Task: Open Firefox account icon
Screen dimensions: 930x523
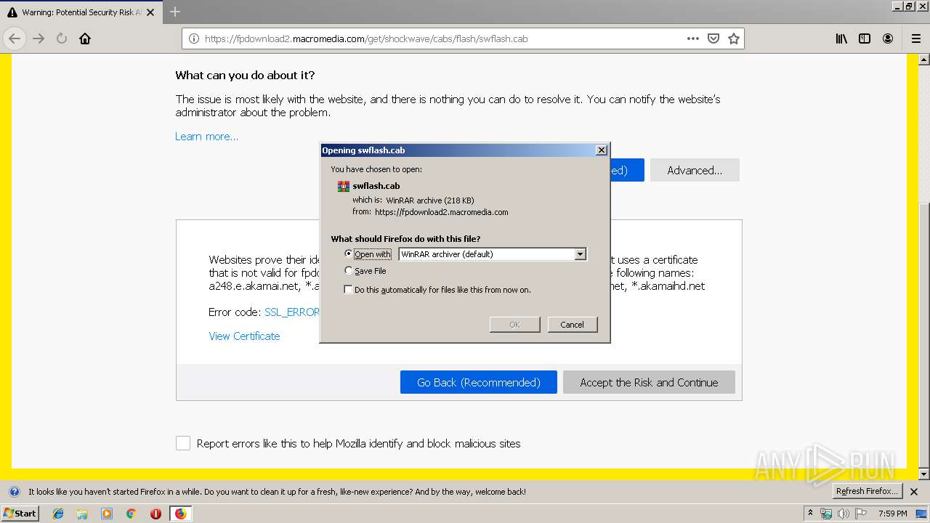Action: click(x=888, y=38)
